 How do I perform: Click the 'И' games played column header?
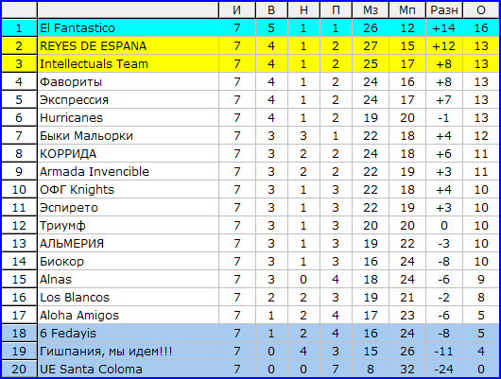coord(236,10)
